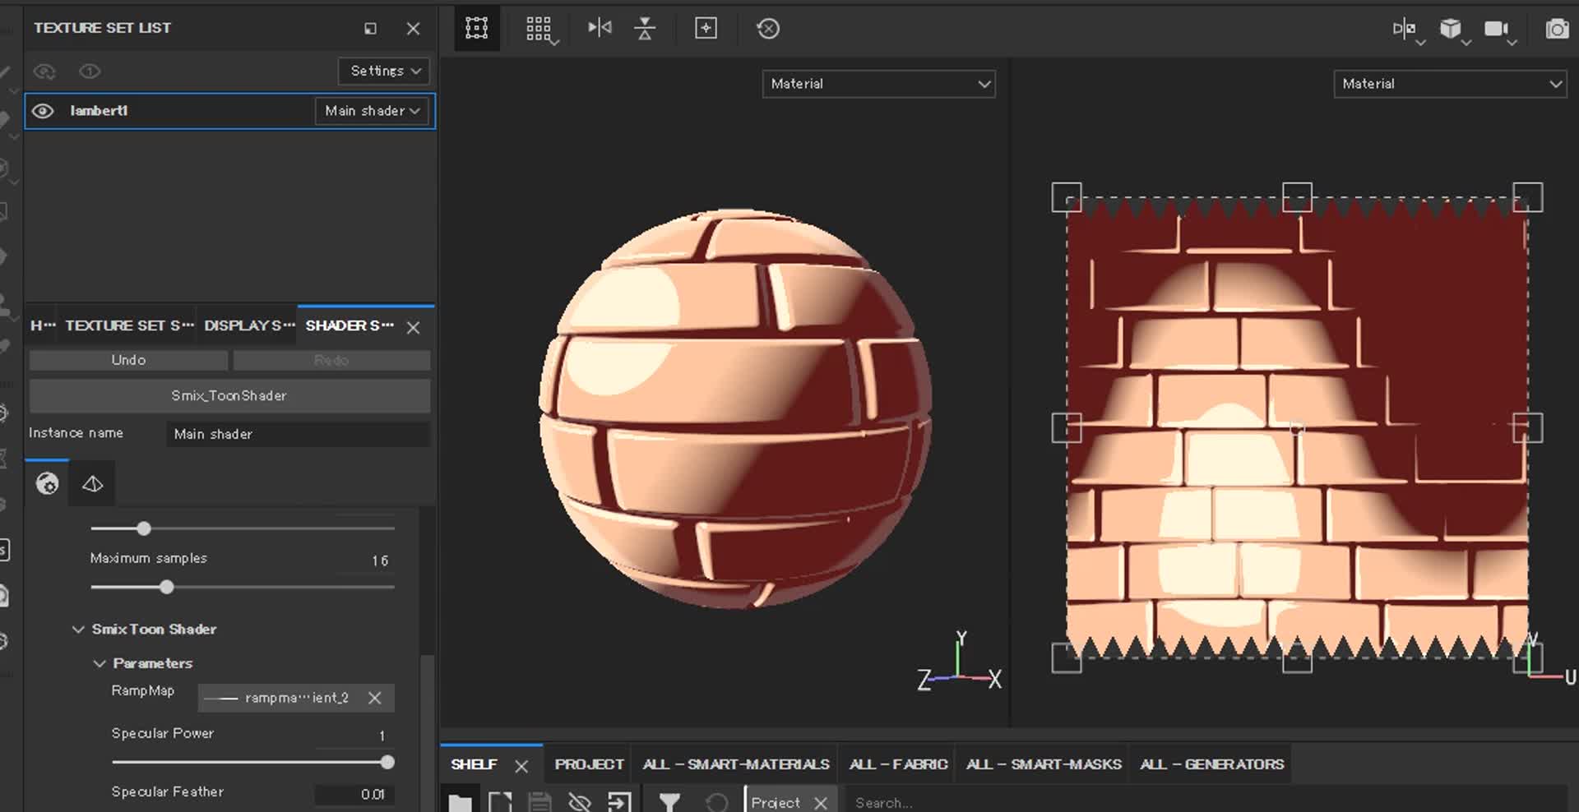The width and height of the screenshot is (1579, 812).
Task: Open the 3D cube display mode icon
Action: [1452, 30]
